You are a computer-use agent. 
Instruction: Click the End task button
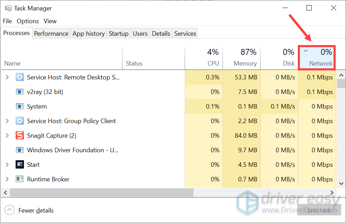(319, 210)
